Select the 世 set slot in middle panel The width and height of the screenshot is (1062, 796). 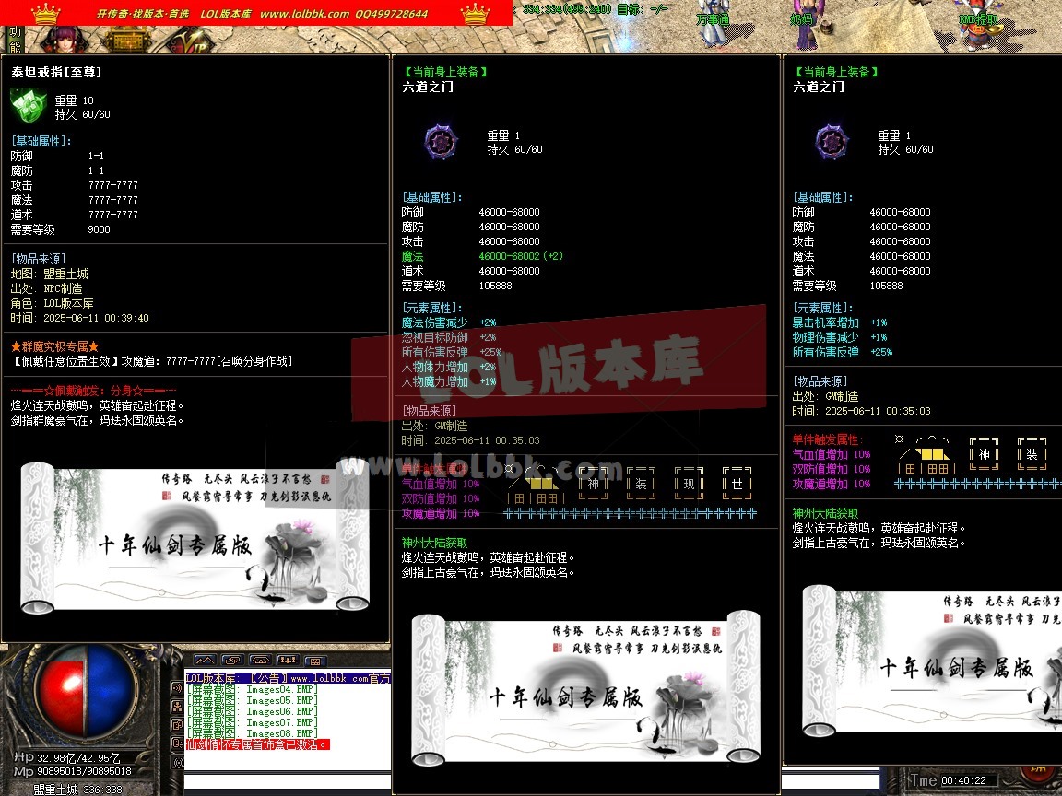737,484
